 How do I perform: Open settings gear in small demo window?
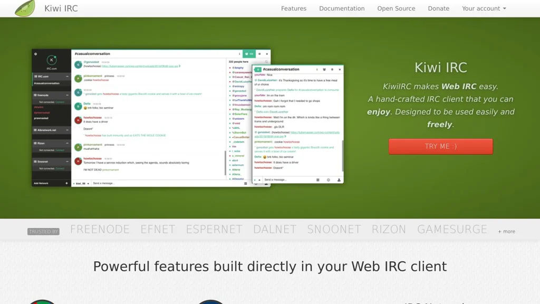pyautogui.click(x=332, y=69)
